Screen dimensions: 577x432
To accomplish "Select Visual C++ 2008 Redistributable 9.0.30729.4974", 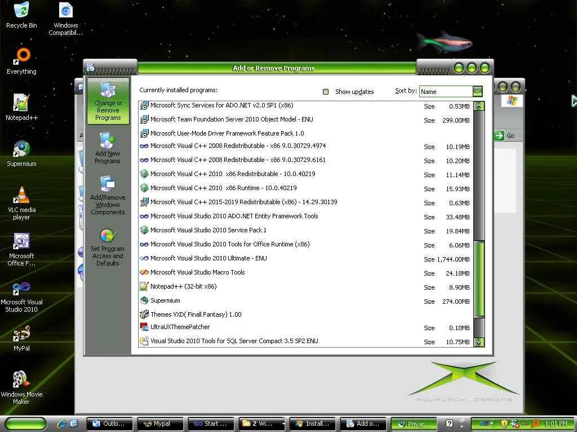I will coord(305,146).
